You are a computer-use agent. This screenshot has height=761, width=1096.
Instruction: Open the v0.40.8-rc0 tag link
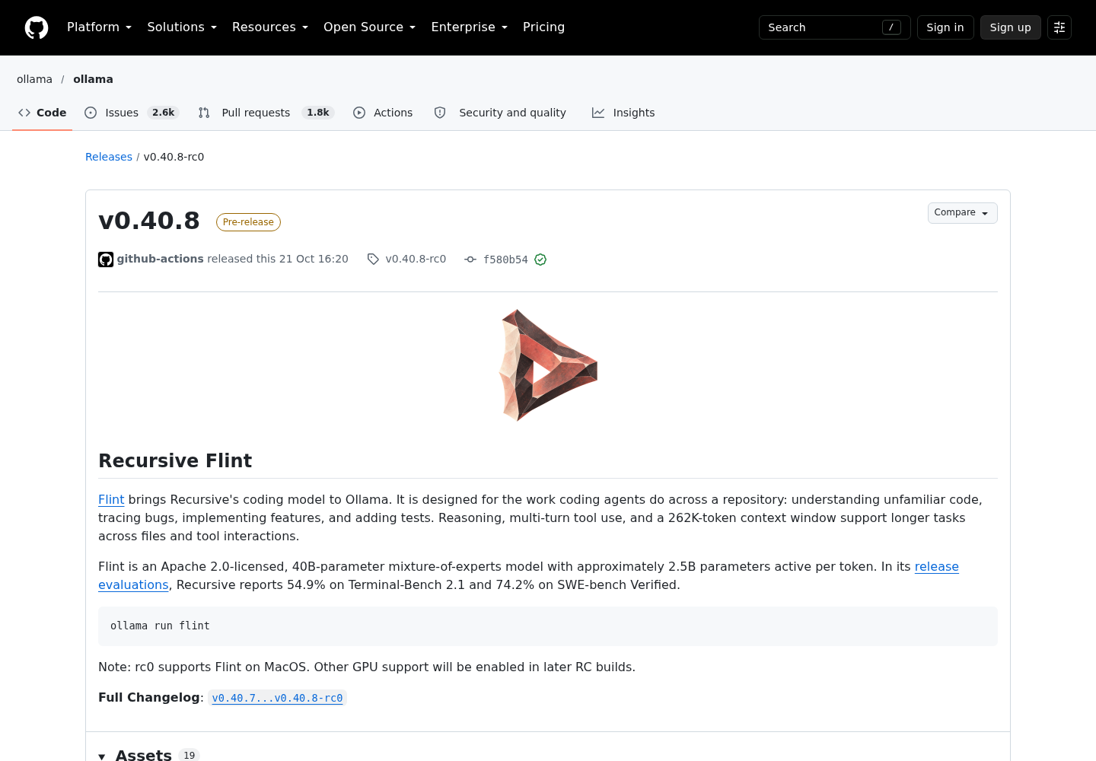[x=416, y=259]
